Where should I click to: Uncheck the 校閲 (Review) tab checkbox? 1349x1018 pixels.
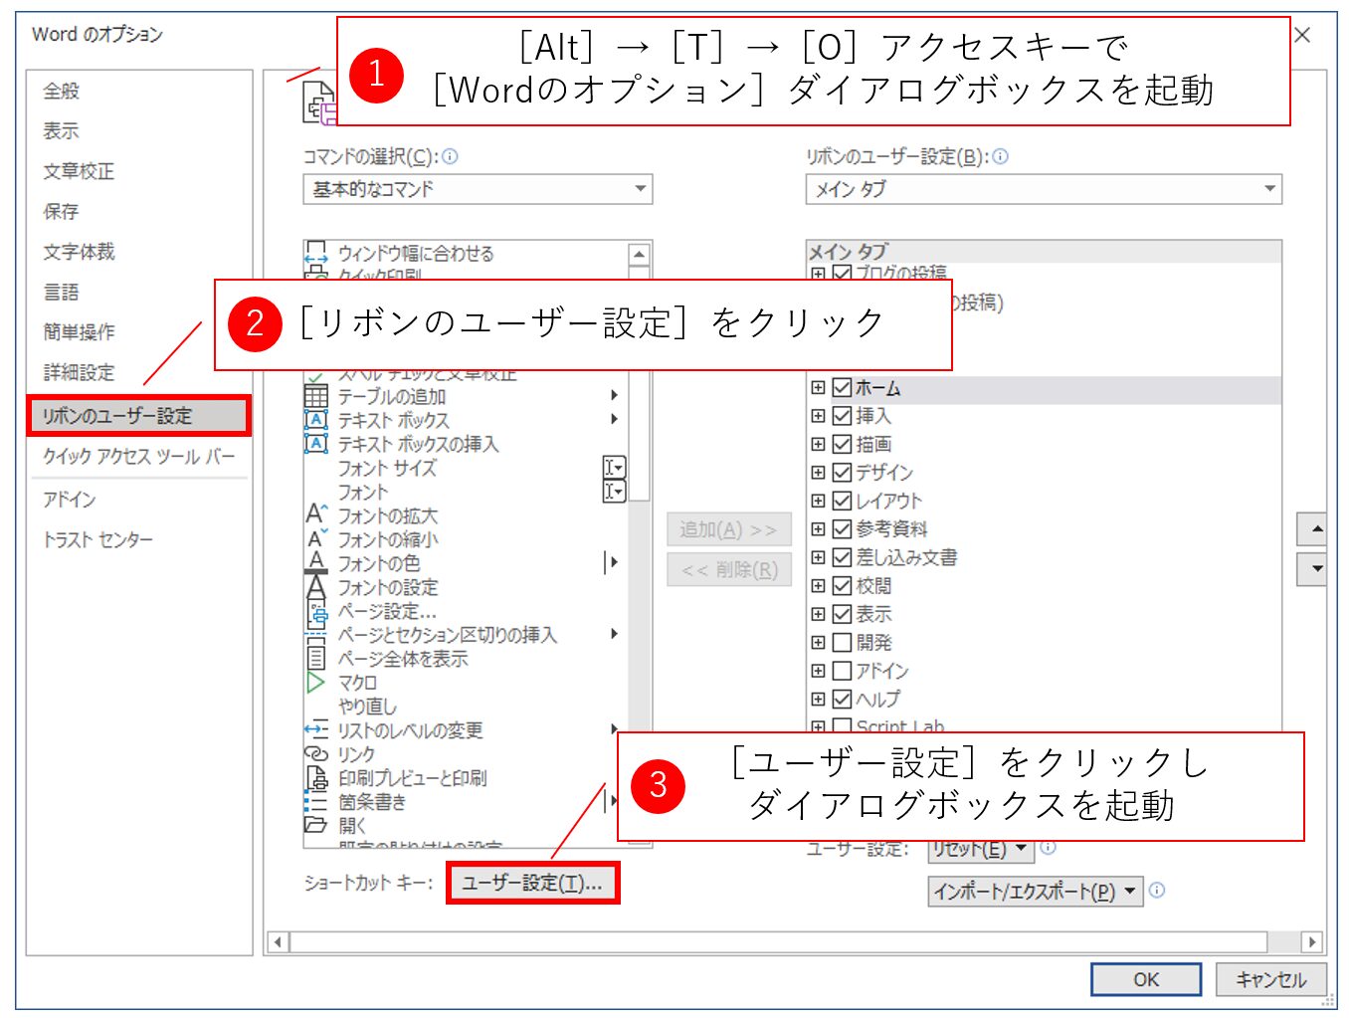coord(842,586)
